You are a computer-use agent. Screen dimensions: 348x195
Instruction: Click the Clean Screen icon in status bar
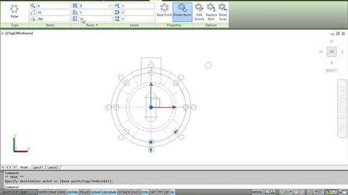(x=344, y=192)
